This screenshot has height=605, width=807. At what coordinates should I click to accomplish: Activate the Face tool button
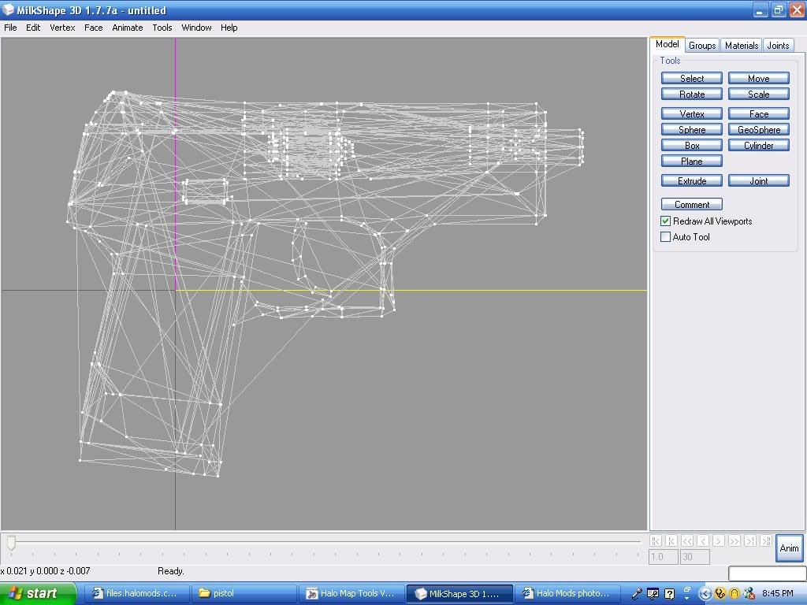(759, 113)
